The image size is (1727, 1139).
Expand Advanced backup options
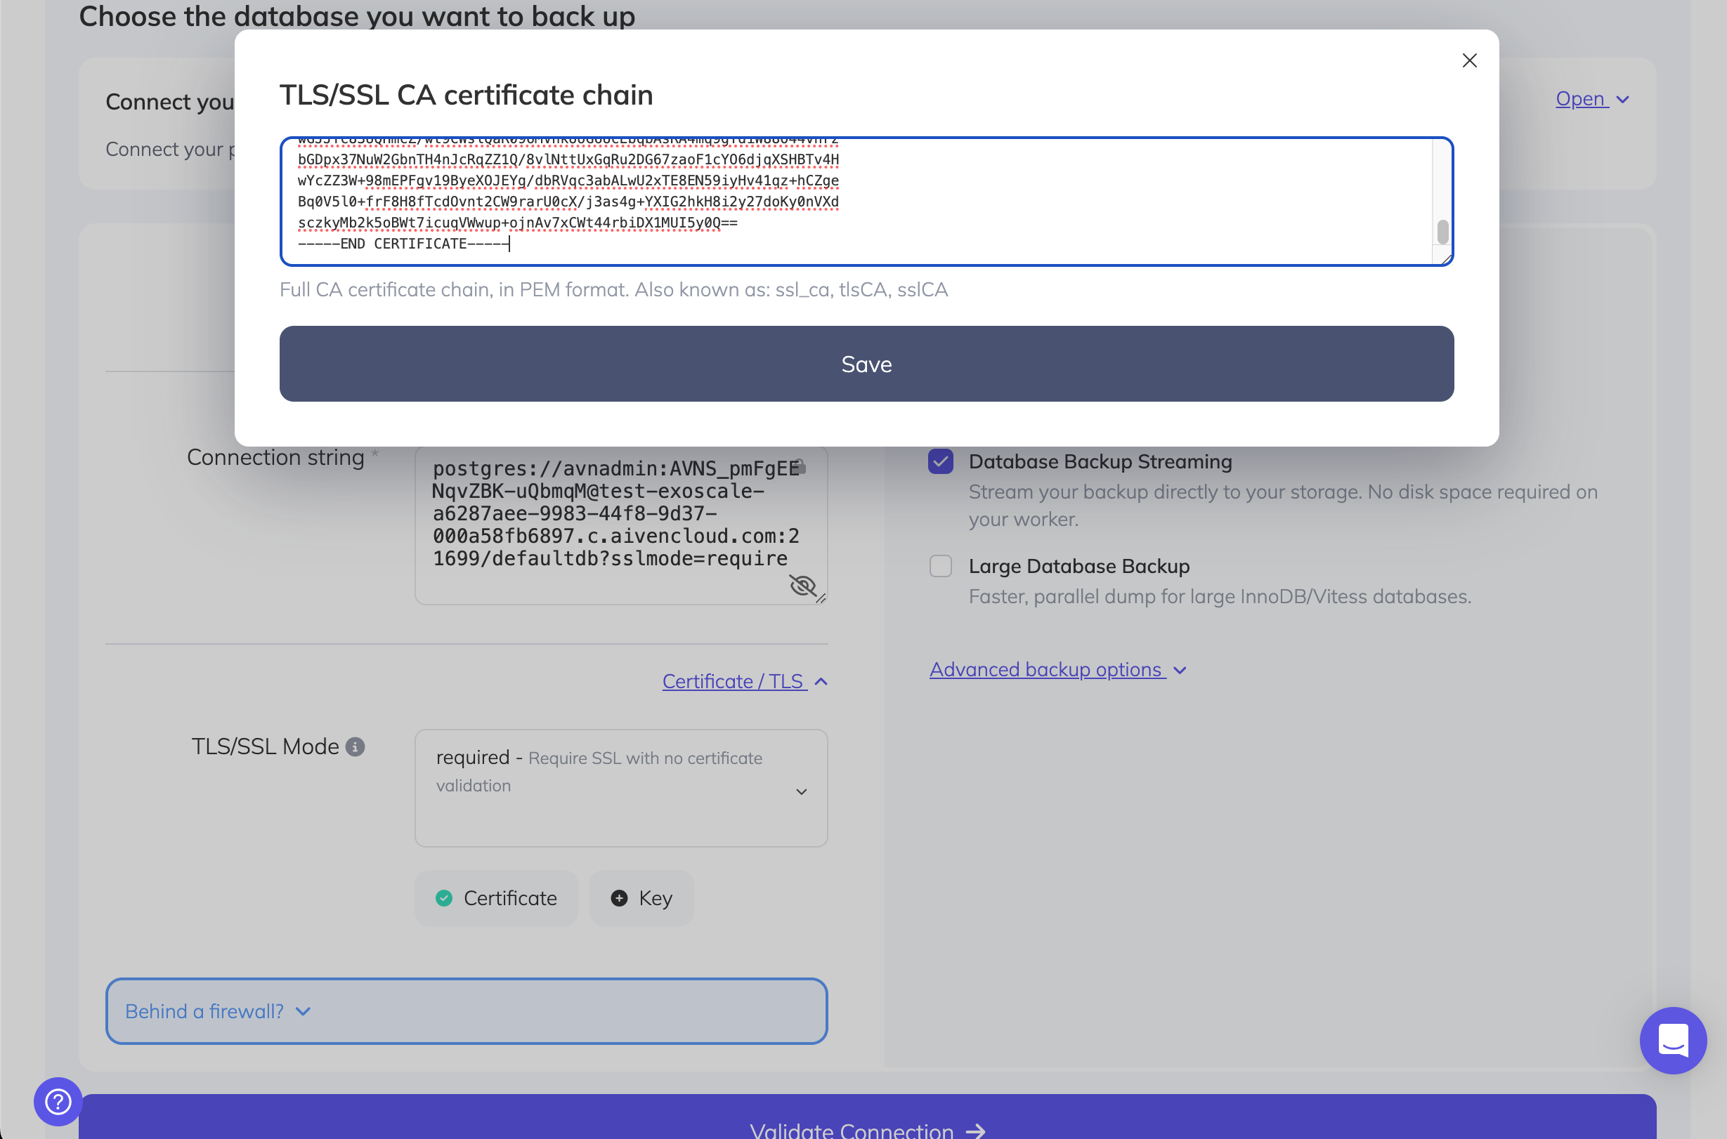pyautogui.click(x=1057, y=669)
